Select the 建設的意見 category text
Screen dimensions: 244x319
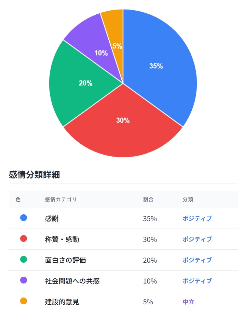coord(62,302)
